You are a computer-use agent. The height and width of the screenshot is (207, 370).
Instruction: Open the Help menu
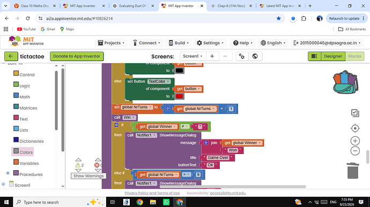[243, 43]
